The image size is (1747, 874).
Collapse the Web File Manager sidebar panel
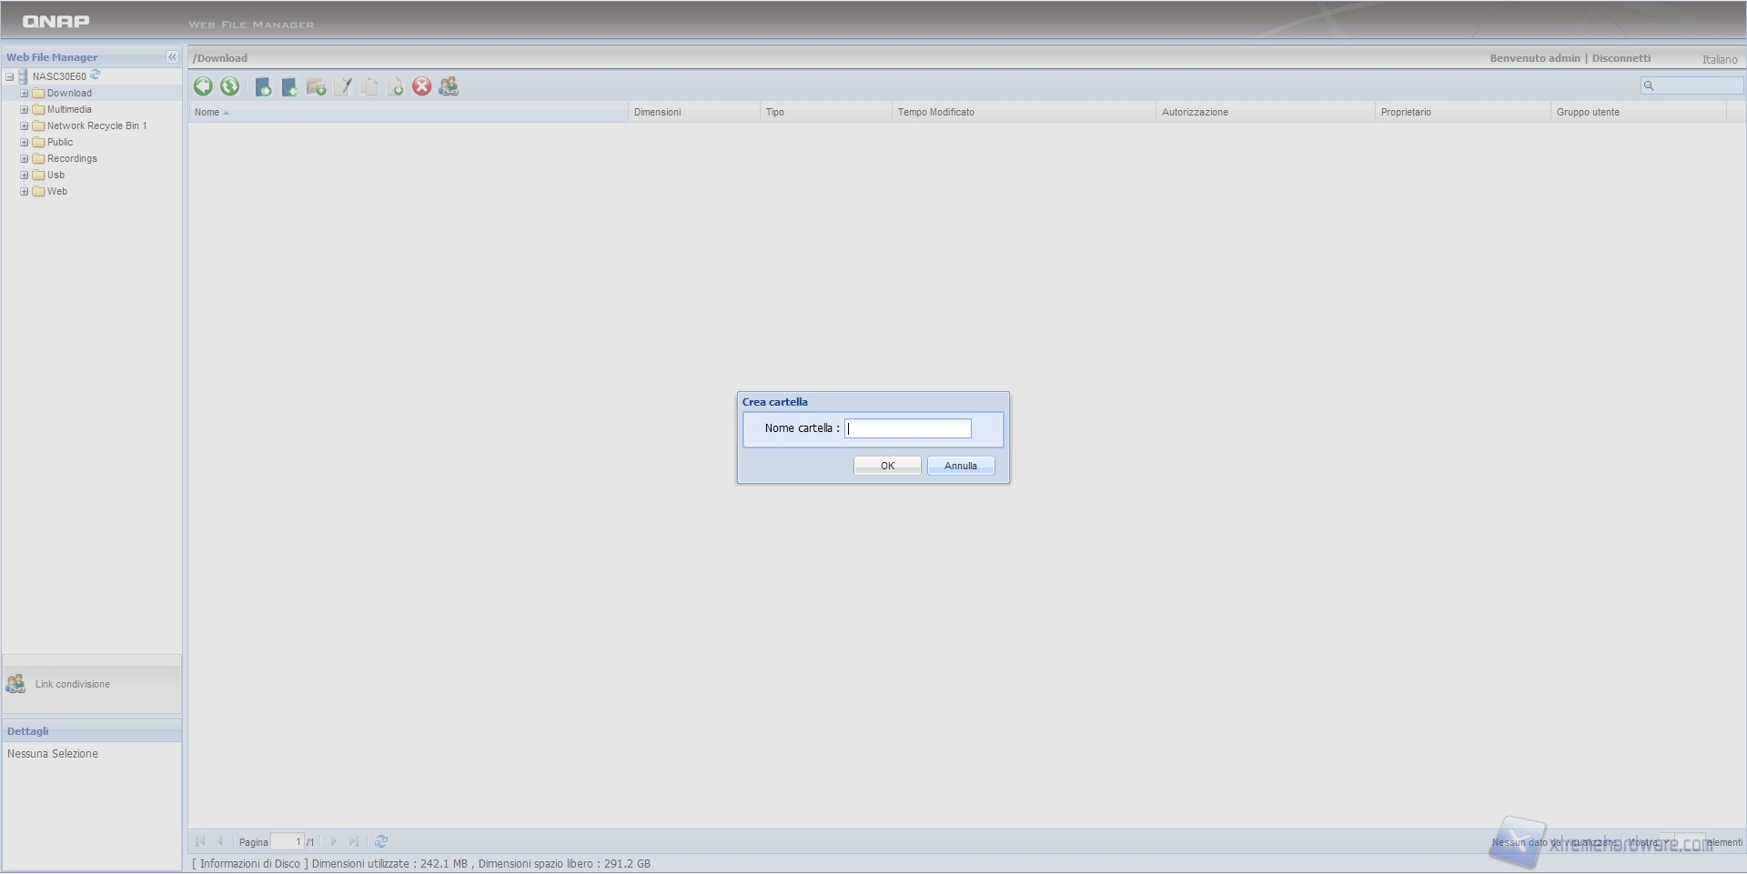click(x=172, y=57)
